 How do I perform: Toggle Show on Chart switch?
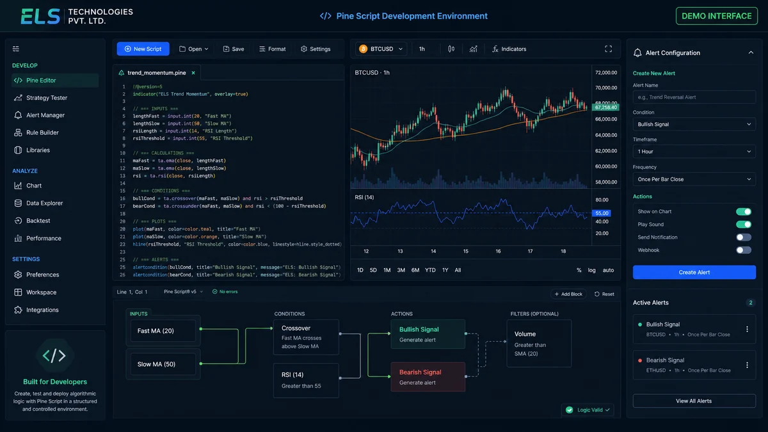click(x=744, y=211)
